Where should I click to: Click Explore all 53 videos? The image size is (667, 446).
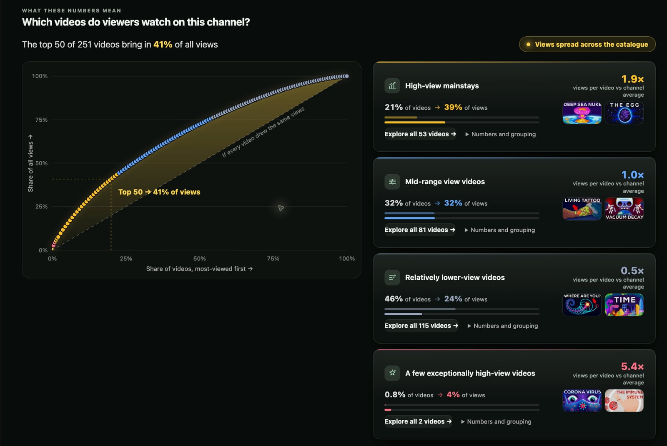pos(420,134)
